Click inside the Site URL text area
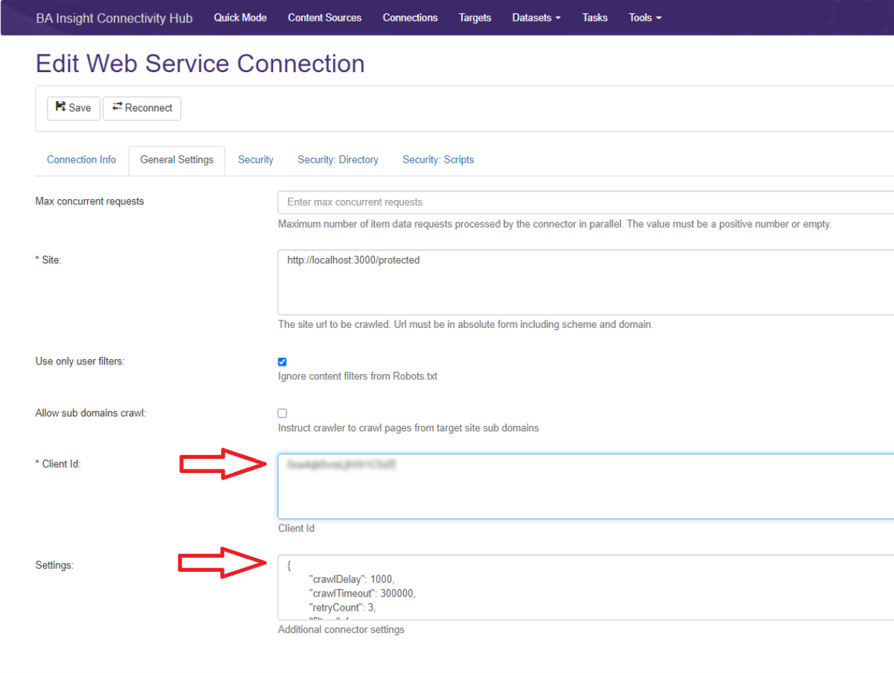 [x=585, y=283]
